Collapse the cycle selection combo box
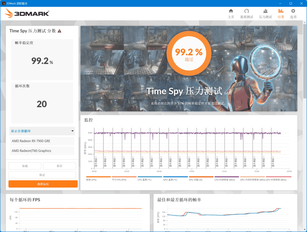 [x=42, y=131]
